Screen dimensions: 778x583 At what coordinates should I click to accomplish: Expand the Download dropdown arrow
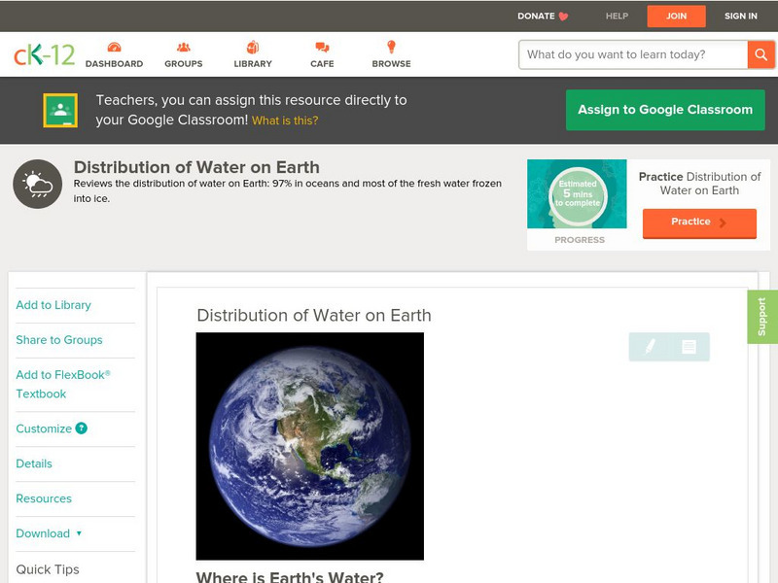[79, 533]
